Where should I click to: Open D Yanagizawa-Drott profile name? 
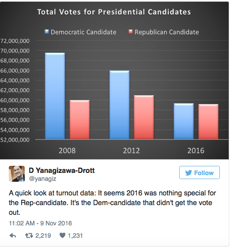coord(62,170)
